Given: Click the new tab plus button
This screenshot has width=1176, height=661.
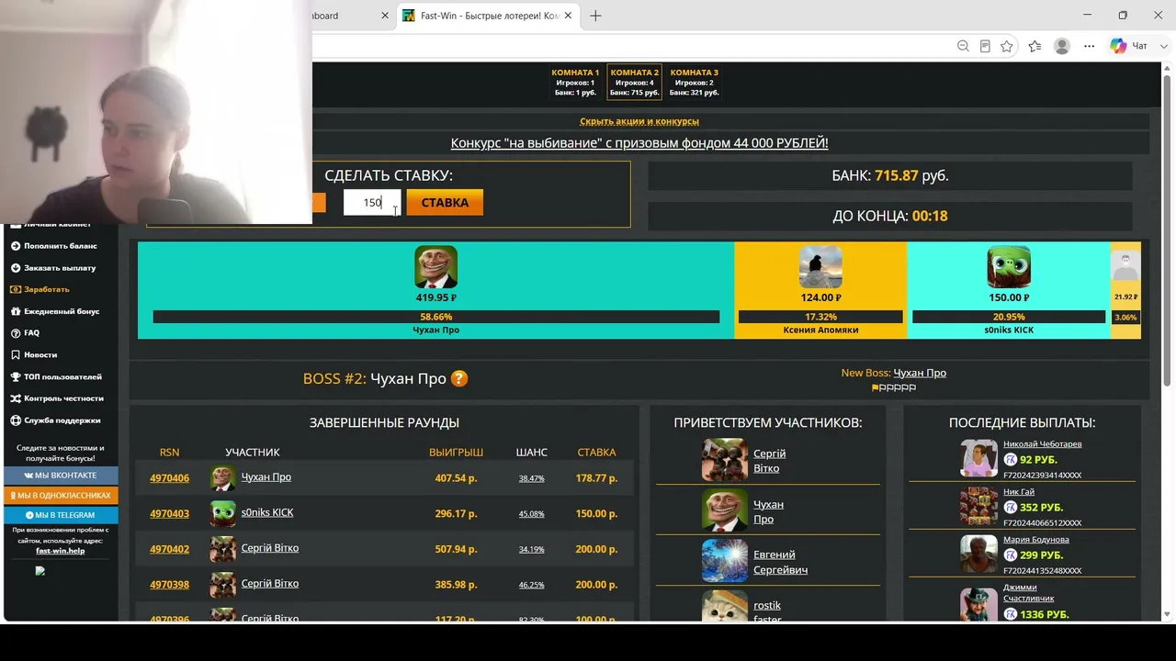Looking at the screenshot, I should coord(595,16).
